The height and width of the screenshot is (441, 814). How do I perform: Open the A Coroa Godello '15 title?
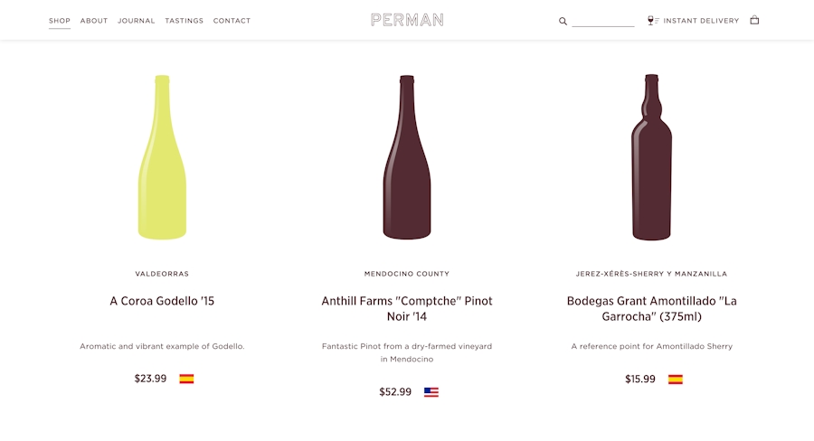[x=162, y=301]
